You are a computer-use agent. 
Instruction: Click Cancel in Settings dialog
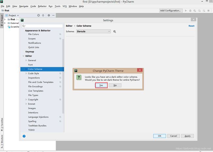pyautogui.click(x=173, y=136)
